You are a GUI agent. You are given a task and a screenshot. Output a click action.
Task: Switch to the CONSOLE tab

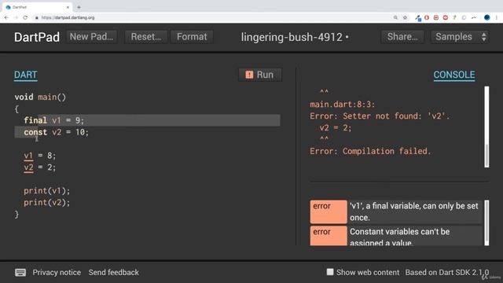[454, 75]
